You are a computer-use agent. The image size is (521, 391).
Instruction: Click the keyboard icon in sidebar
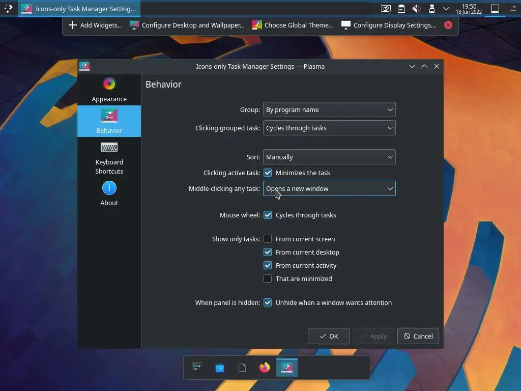tap(109, 147)
